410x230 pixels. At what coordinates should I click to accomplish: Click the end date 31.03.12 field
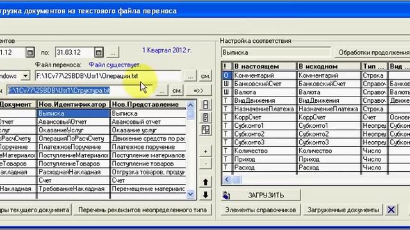[74, 52]
